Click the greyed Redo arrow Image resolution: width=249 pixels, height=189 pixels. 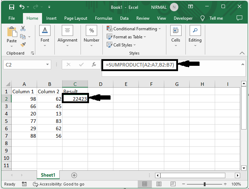(x=36, y=7)
